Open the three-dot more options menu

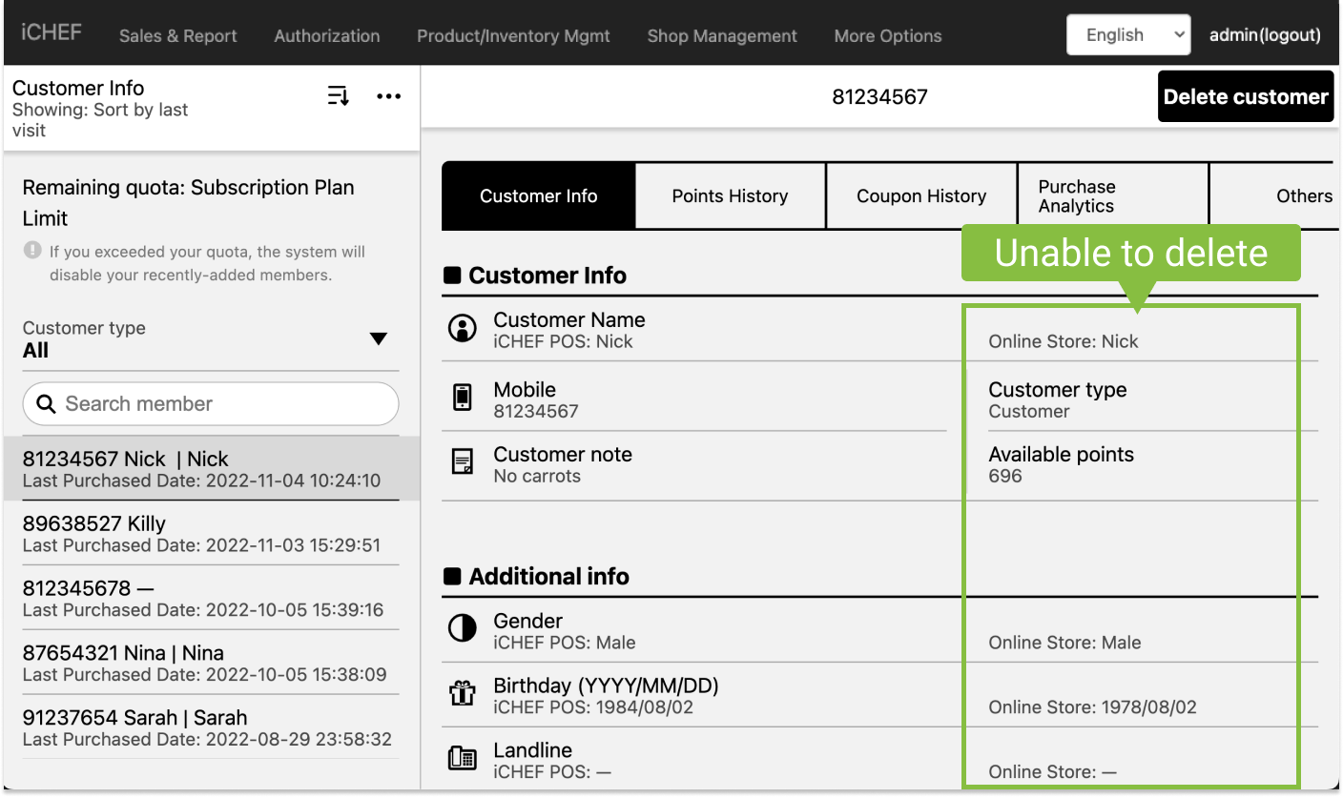(x=388, y=96)
